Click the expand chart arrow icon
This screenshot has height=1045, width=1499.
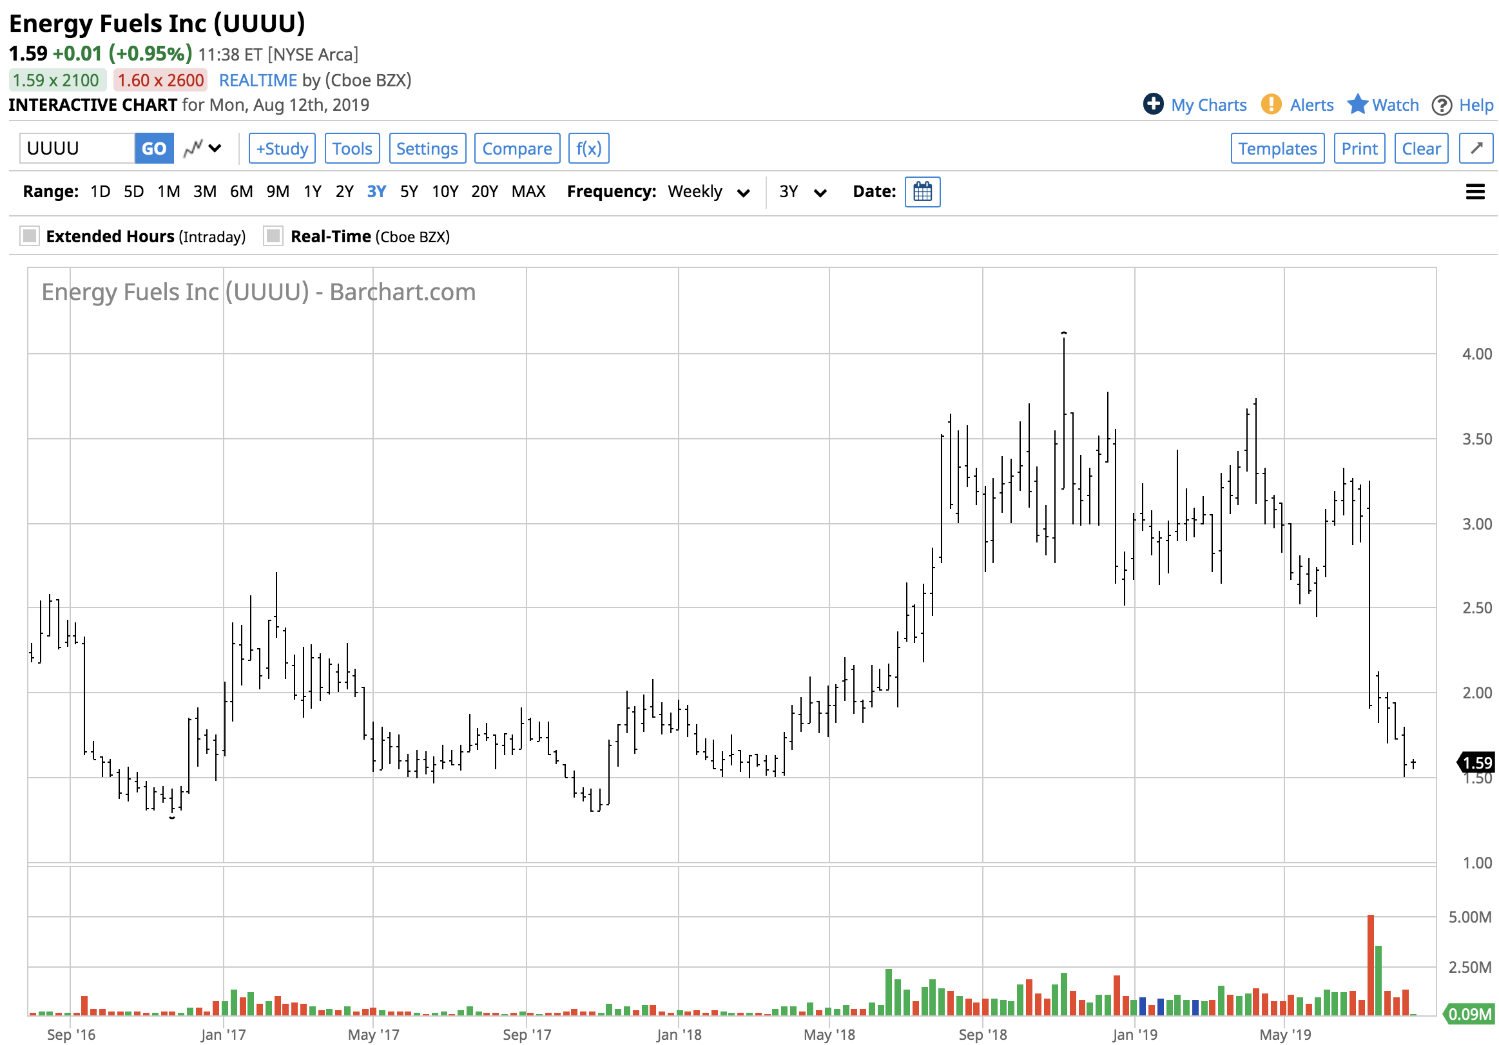click(1476, 148)
